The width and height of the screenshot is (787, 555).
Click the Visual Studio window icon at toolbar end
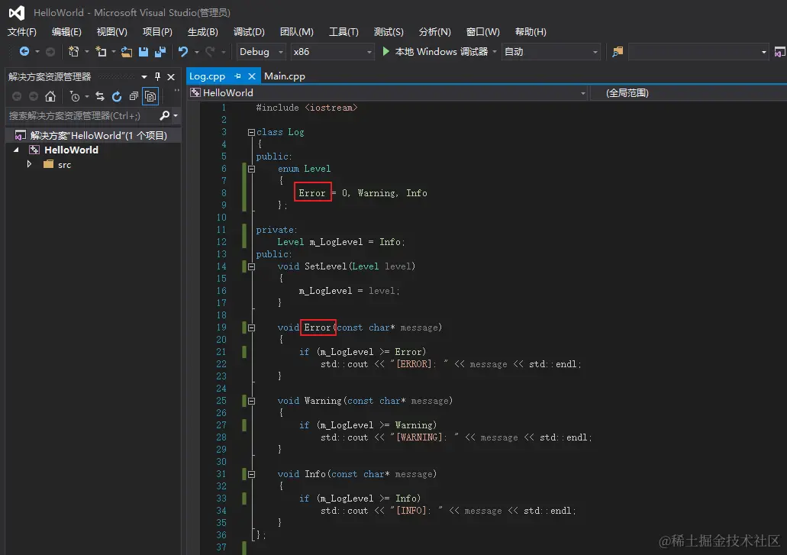(779, 52)
